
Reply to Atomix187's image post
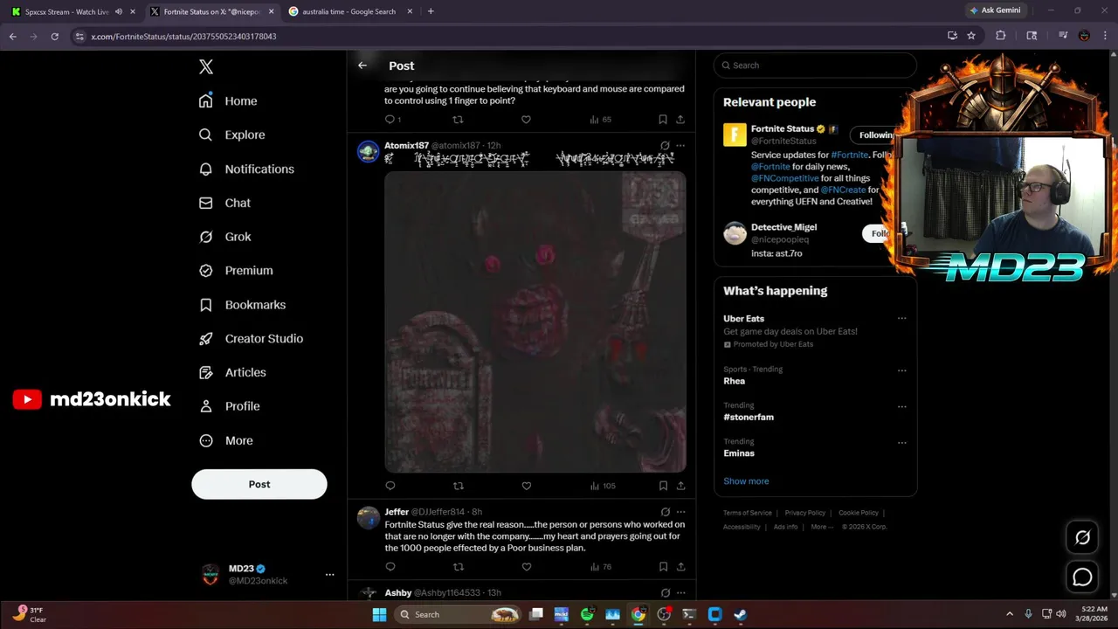point(390,486)
